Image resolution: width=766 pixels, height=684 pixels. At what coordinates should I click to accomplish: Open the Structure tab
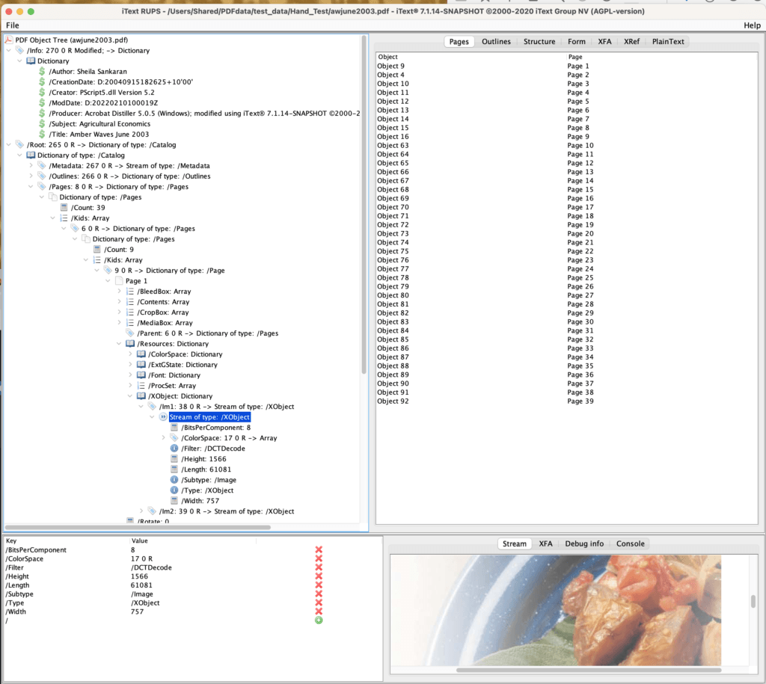(539, 41)
